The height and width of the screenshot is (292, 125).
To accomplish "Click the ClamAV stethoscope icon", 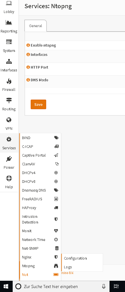I will 57,164.
